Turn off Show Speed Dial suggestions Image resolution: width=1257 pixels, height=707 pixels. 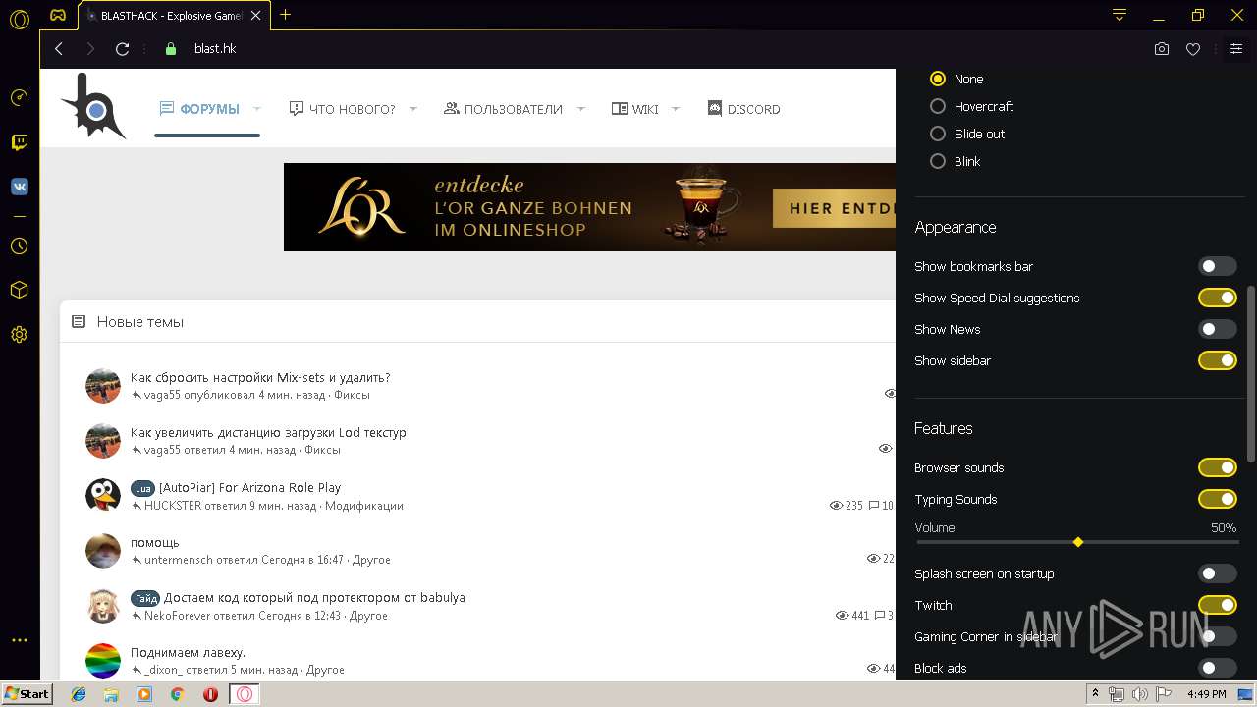point(1217,298)
